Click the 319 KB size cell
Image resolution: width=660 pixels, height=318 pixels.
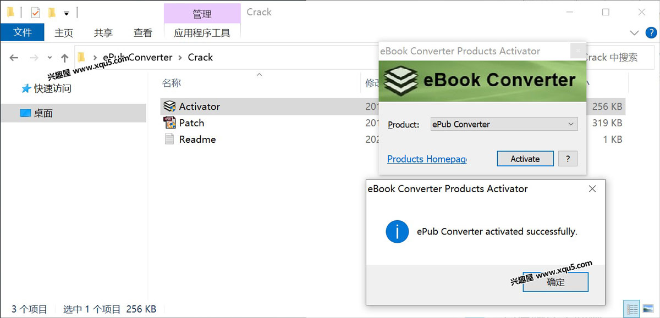pos(607,123)
